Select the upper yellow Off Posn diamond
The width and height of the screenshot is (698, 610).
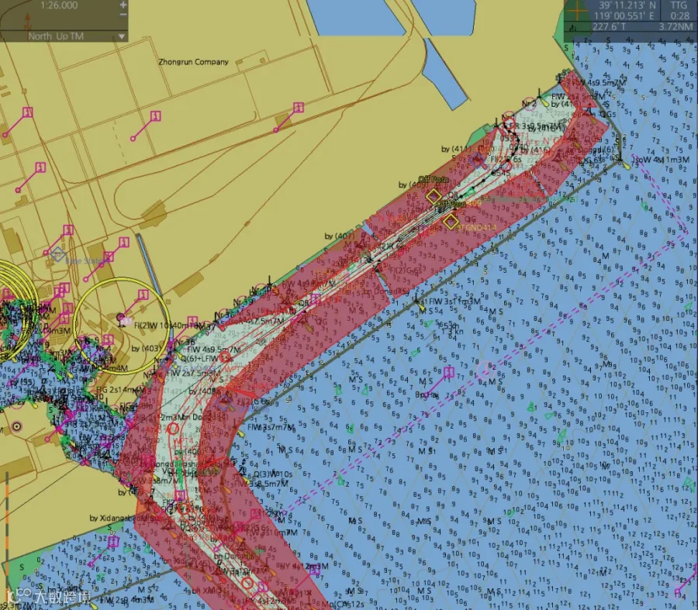point(433,196)
